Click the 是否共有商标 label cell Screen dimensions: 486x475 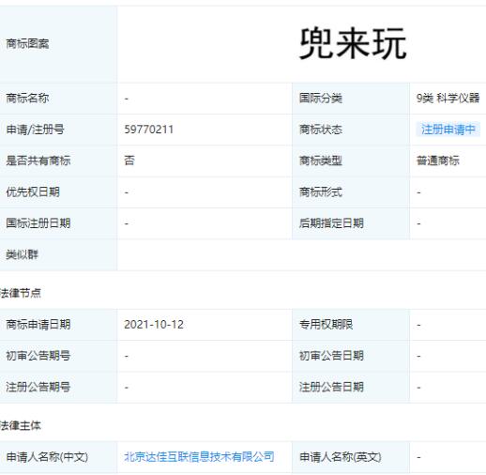coord(58,161)
